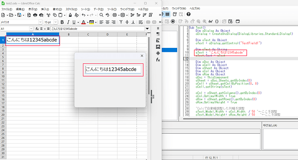
Task: Click row 5 header
Action: [x=3, y=57]
